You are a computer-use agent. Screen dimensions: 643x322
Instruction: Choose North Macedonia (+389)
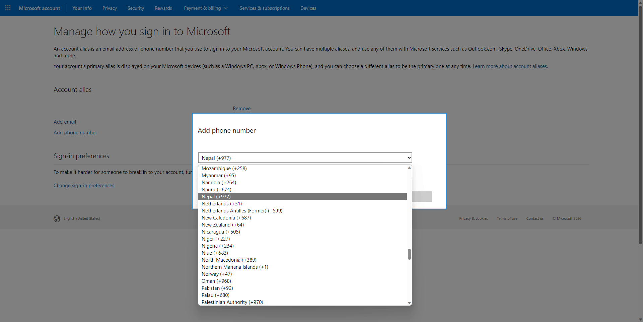[302, 260]
